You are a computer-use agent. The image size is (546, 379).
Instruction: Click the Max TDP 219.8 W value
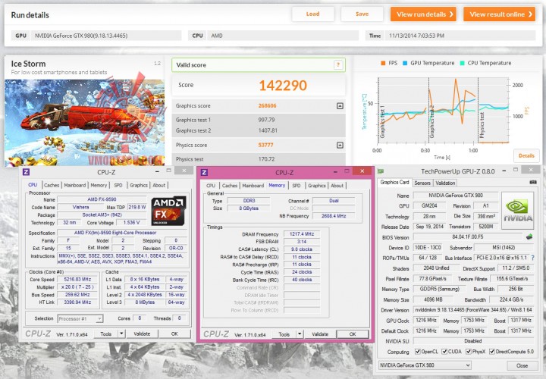point(136,207)
